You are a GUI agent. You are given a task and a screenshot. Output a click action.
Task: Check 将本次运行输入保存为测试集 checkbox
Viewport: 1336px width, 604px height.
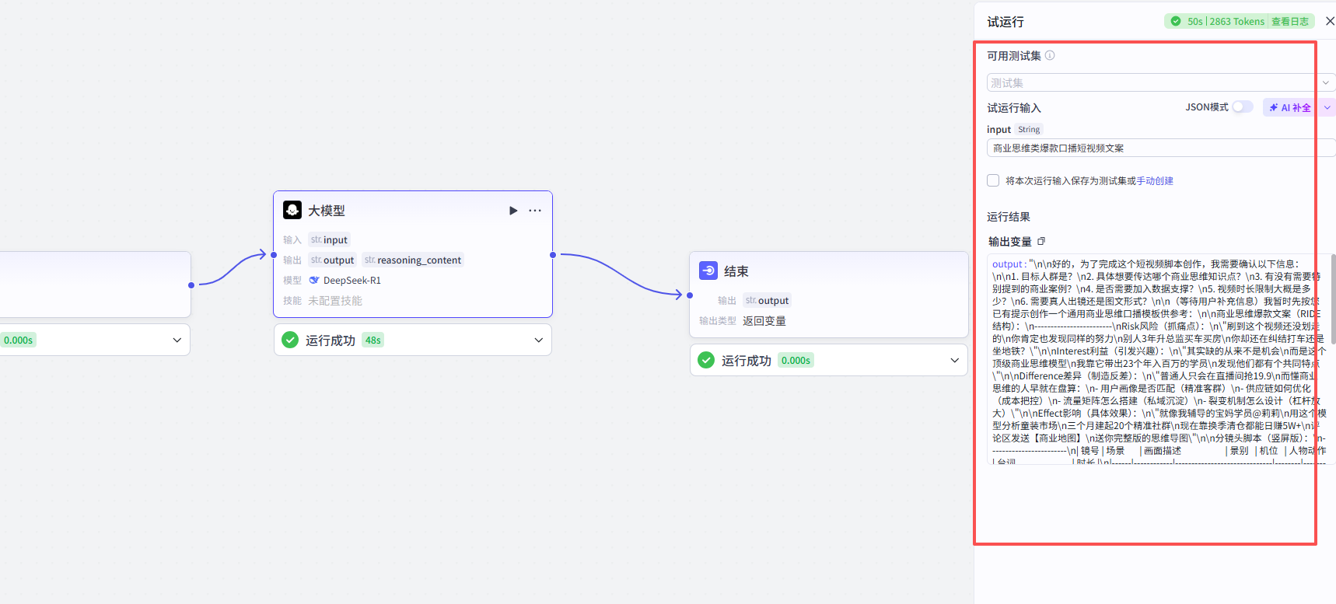993,180
